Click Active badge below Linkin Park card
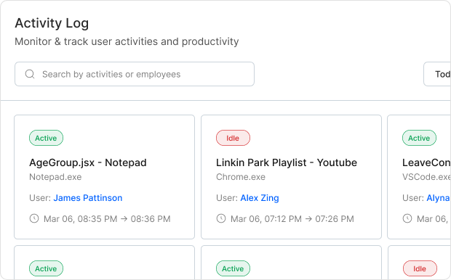 (233, 268)
